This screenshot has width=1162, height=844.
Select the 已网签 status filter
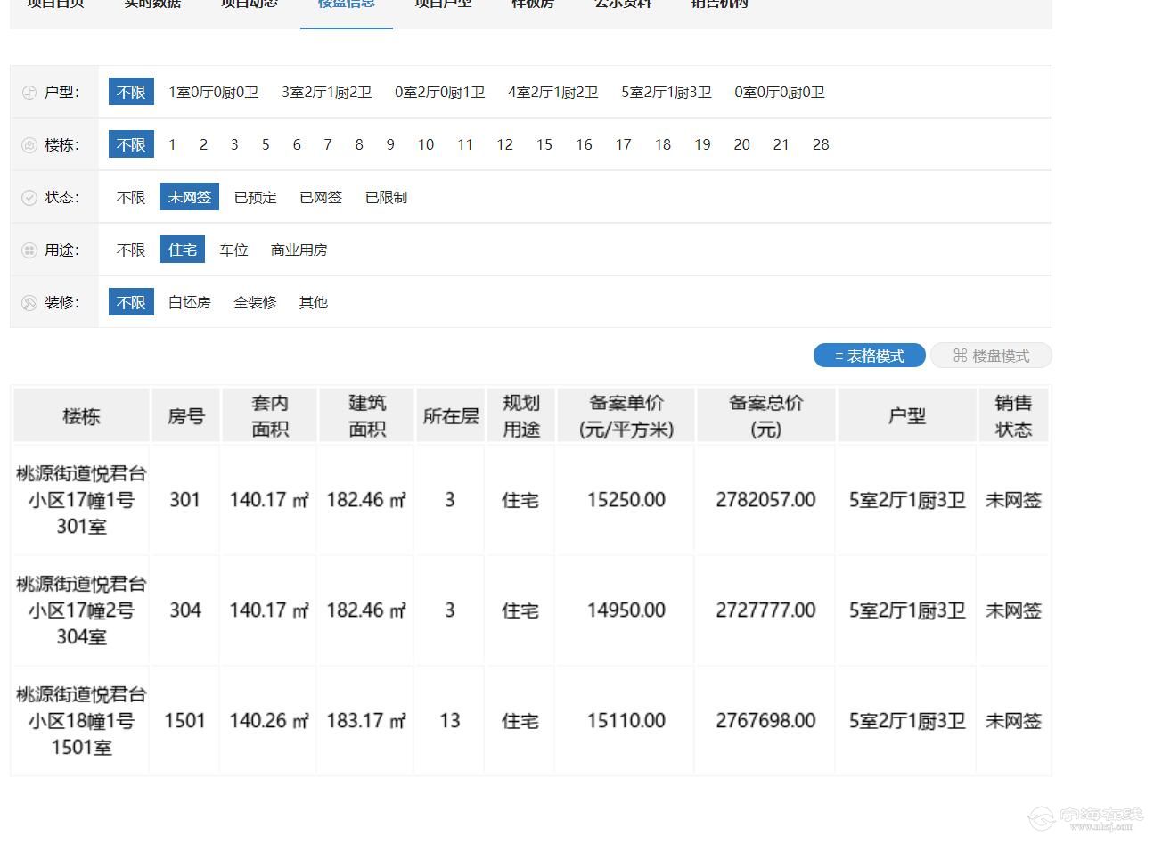pos(321,197)
